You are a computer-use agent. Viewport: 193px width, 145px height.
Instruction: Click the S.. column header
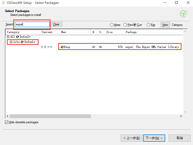pos(101,32)
